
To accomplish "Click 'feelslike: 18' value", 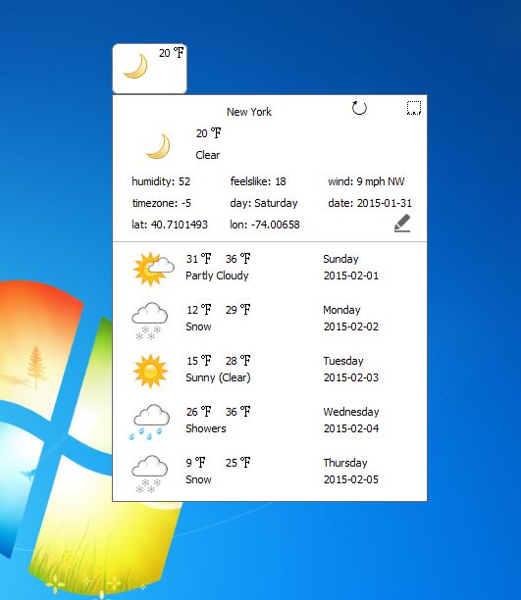I will click(258, 181).
